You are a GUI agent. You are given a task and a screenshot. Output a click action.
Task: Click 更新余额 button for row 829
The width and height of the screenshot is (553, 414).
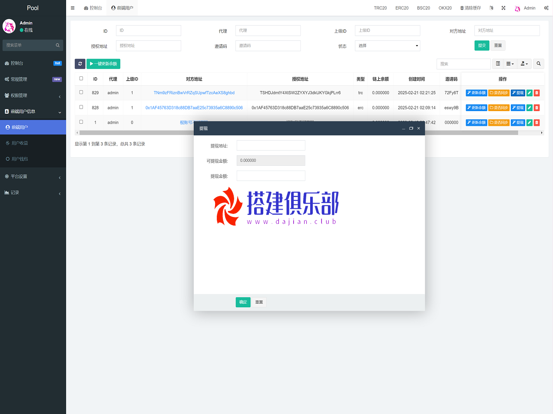[477, 93]
